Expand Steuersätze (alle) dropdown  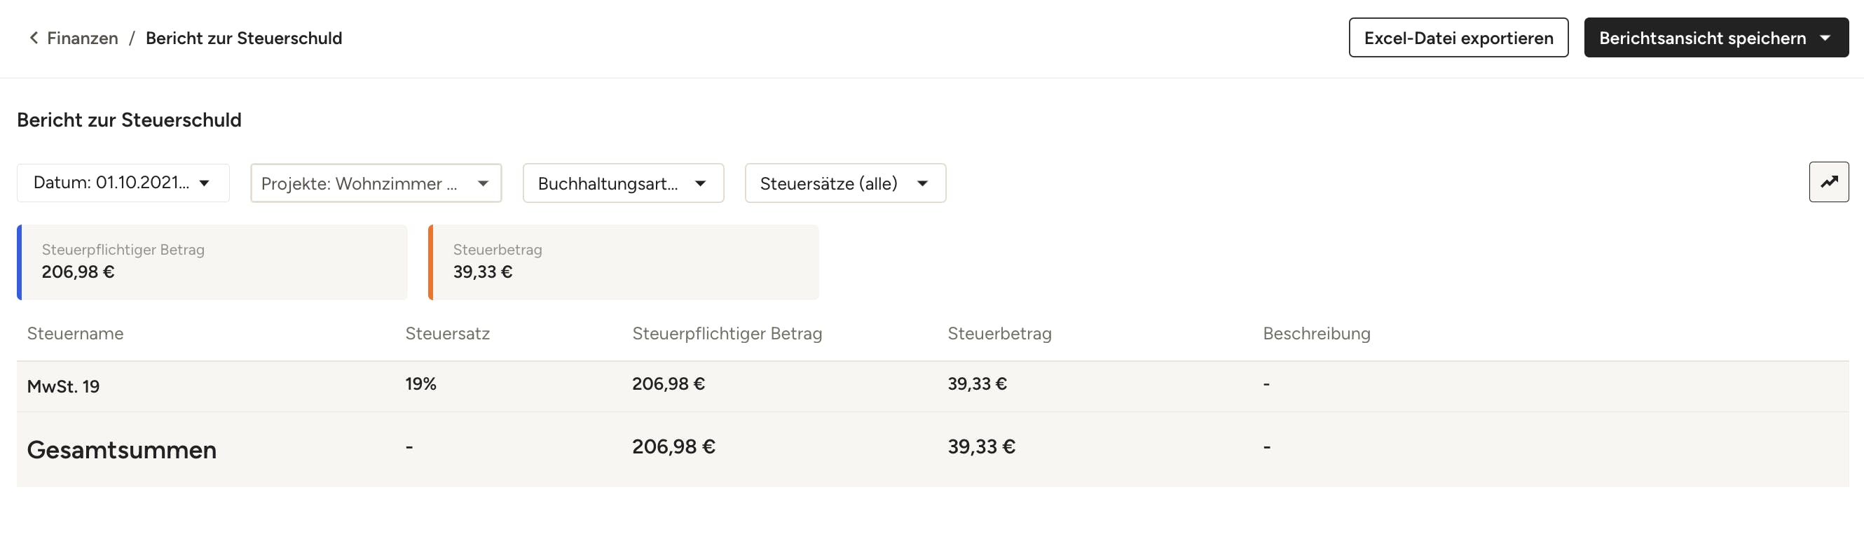(844, 183)
